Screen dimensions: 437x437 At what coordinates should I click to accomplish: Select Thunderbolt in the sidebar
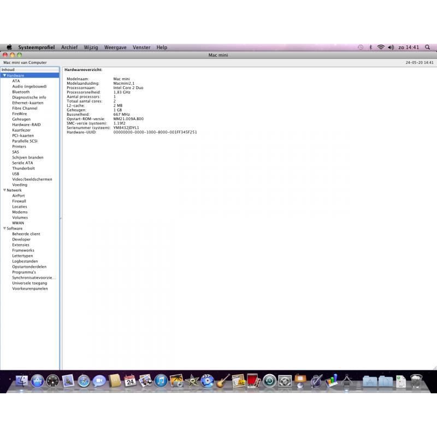[x=23, y=168]
